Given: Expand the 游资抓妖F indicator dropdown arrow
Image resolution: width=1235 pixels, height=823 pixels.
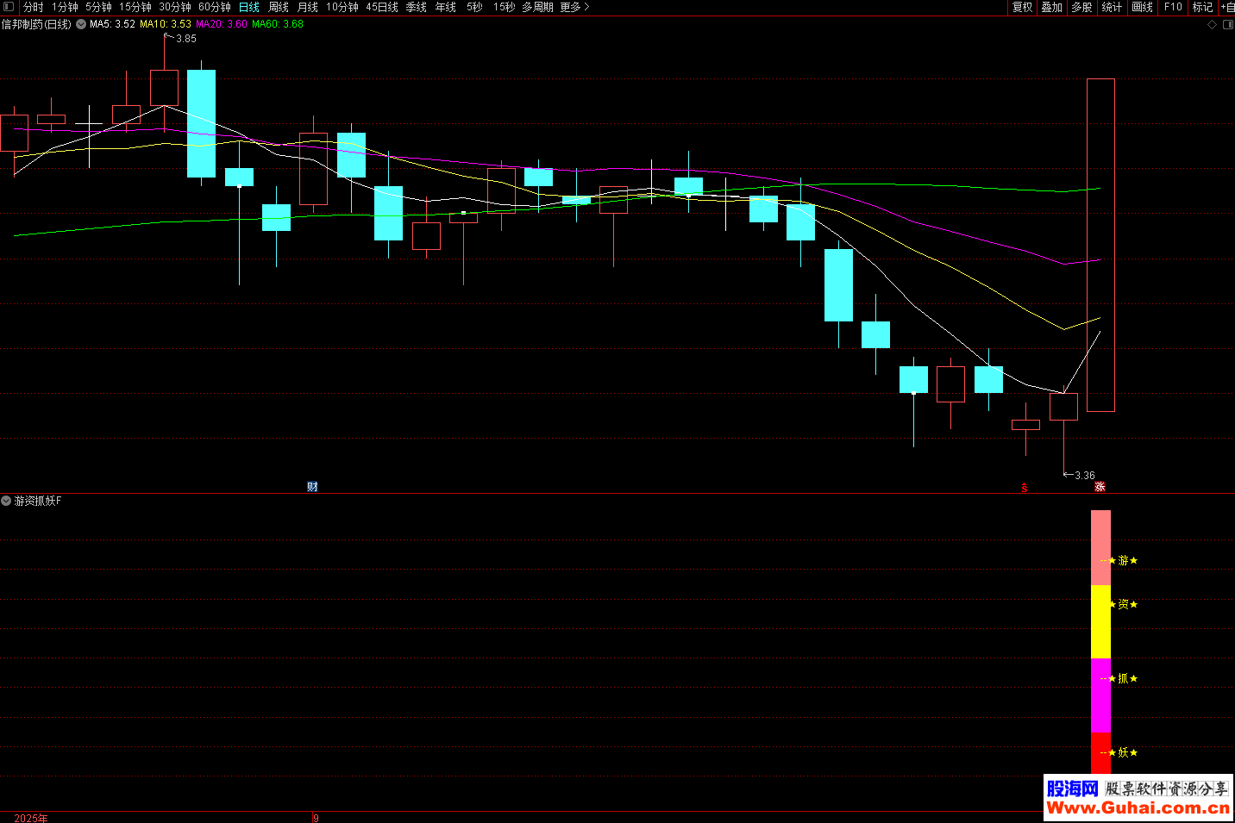Looking at the screenshot, I should pos(7,501).
